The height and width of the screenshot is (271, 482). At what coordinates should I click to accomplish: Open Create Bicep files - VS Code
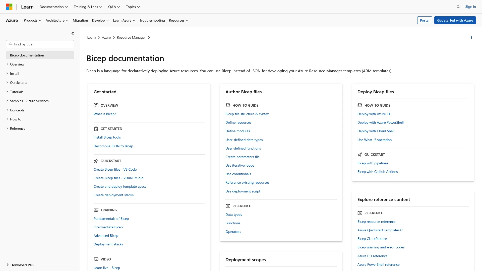tap(115, 169)
